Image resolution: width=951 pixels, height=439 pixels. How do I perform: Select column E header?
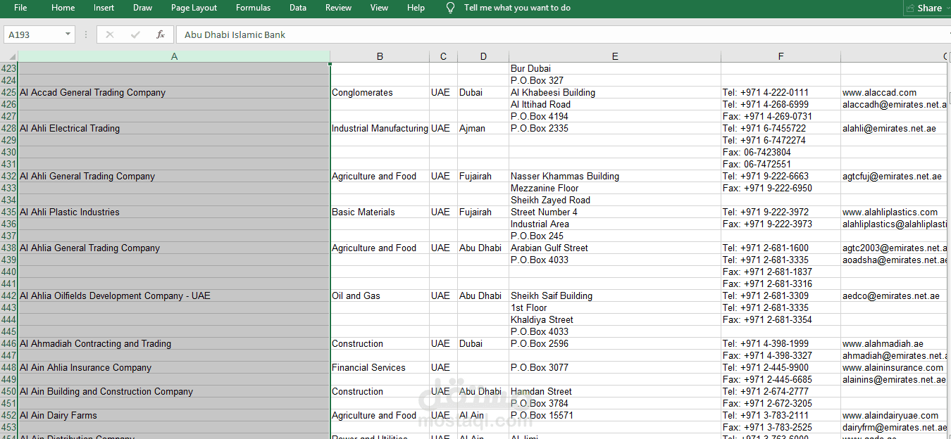pyautogui.click(x=615, y=56)
